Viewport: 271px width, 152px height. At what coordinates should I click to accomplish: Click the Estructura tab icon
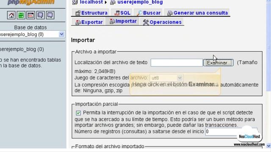pyautogui.click(x=78, y=13)
